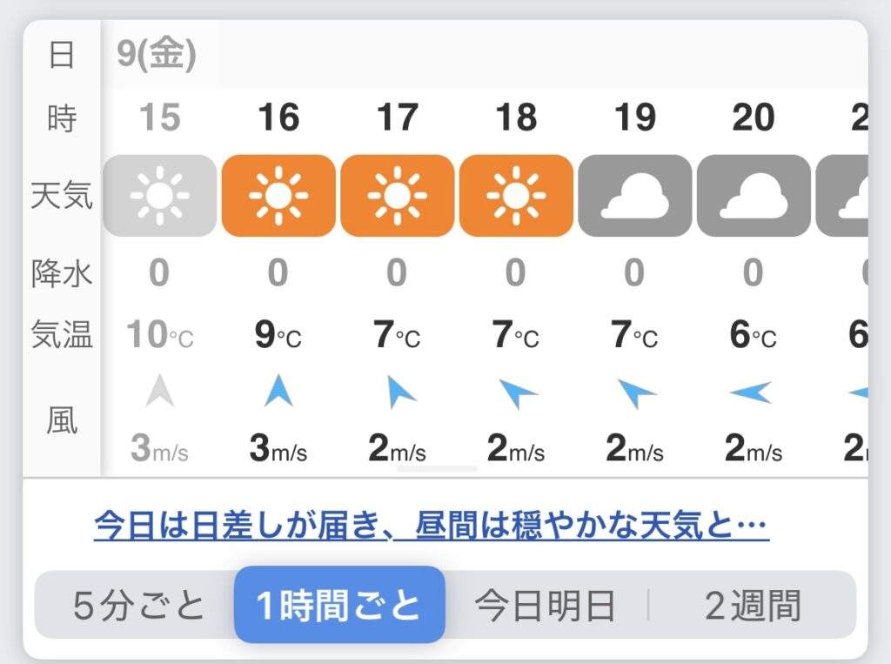Click the wind direction arrow for 17 o'clock
This screenshot has width=891, height=664.
pyautogui.click(x=399, y=392)
